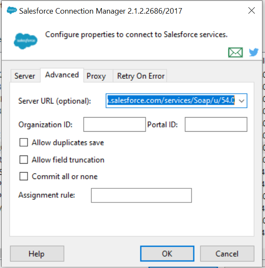
Task: Click the Salesforce cloud logo in header
Action: (26, 41)
